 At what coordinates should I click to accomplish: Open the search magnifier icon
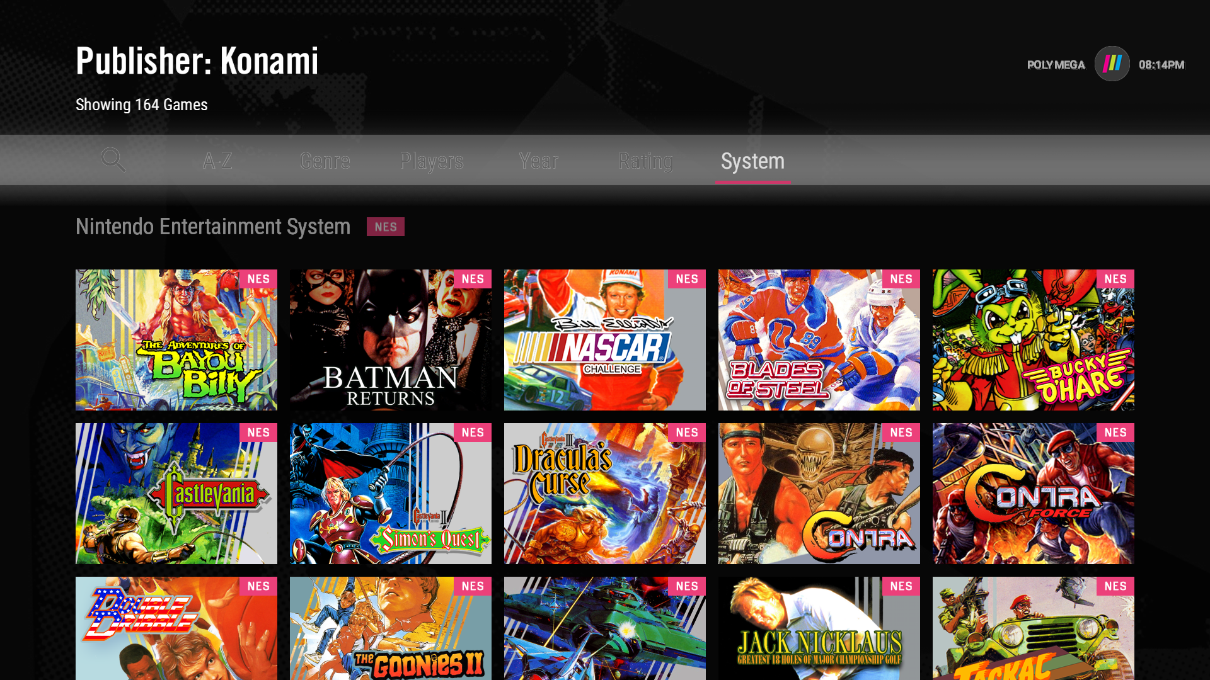click(x=113, y=160)
